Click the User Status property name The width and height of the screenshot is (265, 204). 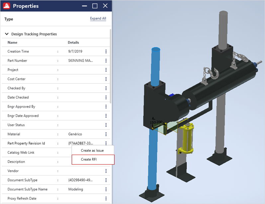[16, 125]
